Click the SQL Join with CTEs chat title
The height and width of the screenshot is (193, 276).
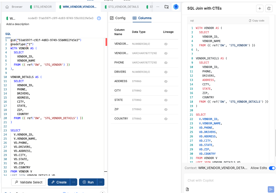pyautogui.click(x=204, y=8)
